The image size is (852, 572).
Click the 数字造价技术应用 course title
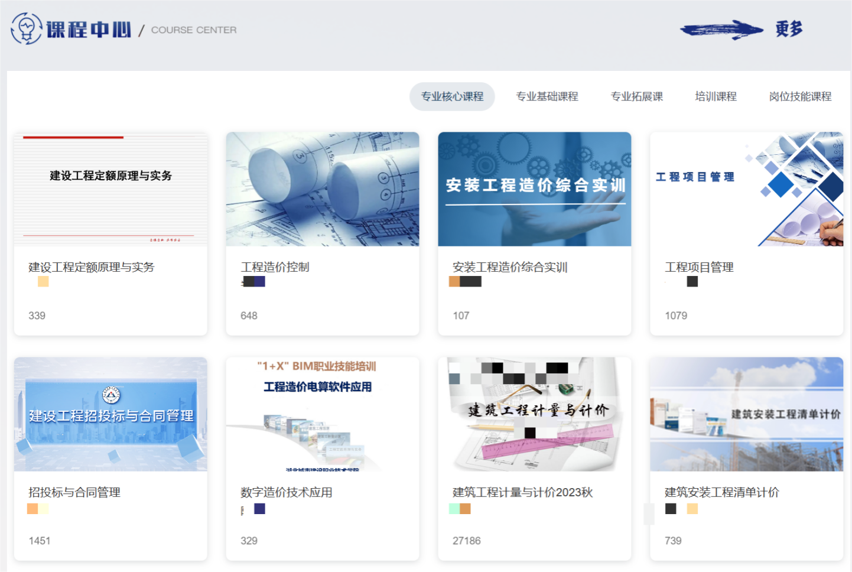click(287, 492)
